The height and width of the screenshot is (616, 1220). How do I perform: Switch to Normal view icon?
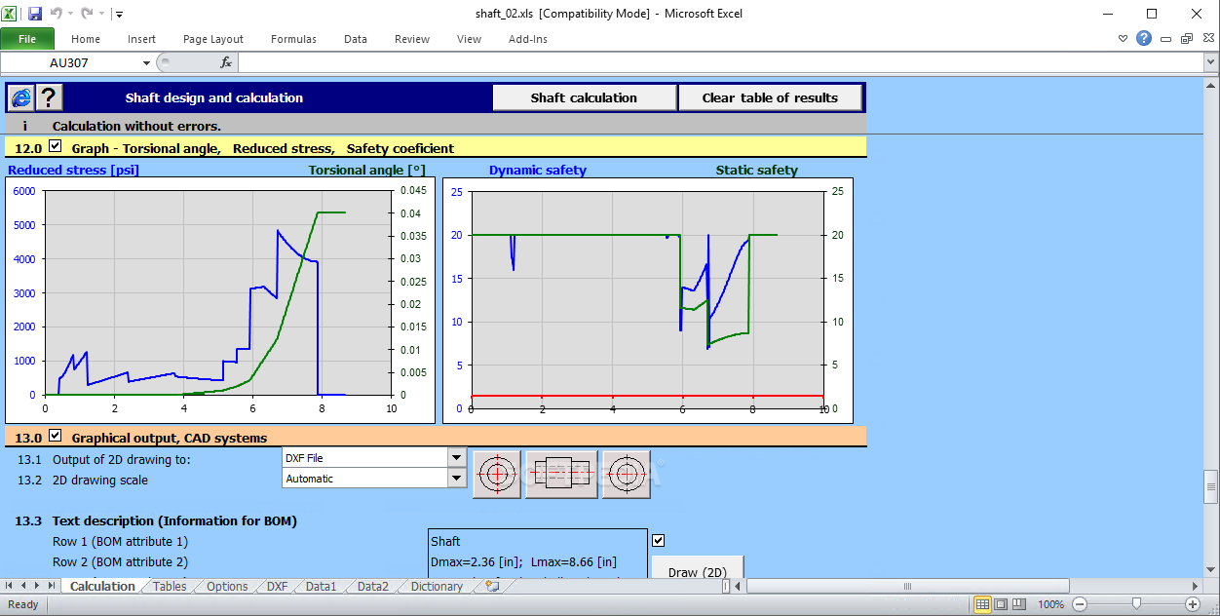(983, 604)
